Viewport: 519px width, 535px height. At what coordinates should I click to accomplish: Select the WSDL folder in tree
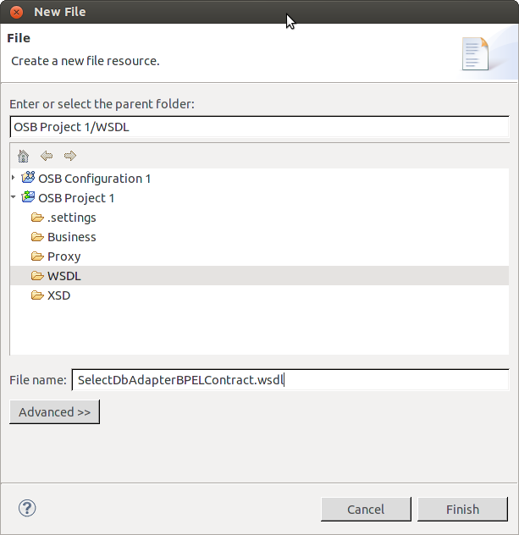tap(64, 276)
